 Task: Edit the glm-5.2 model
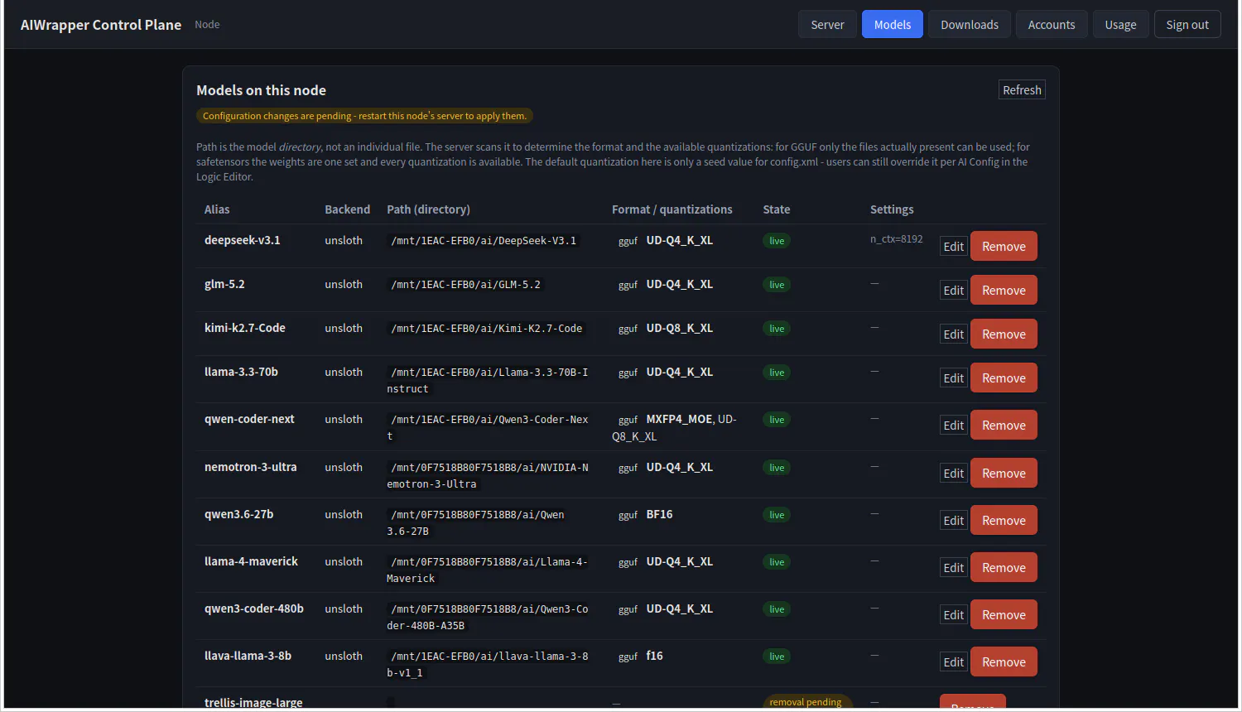point(954,291)
